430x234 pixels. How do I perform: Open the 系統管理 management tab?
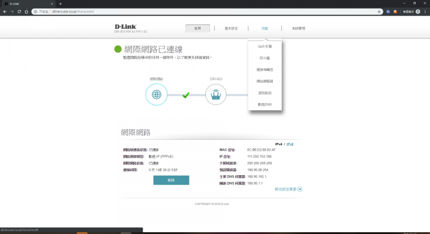pos(299,29)
